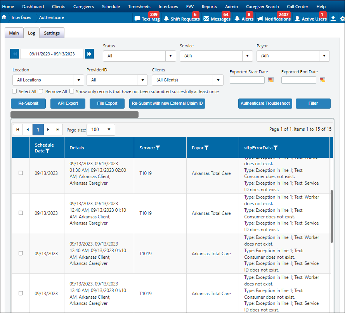Check the Select All checkbox
Viewport: 345px width, 313px height.
14,91
